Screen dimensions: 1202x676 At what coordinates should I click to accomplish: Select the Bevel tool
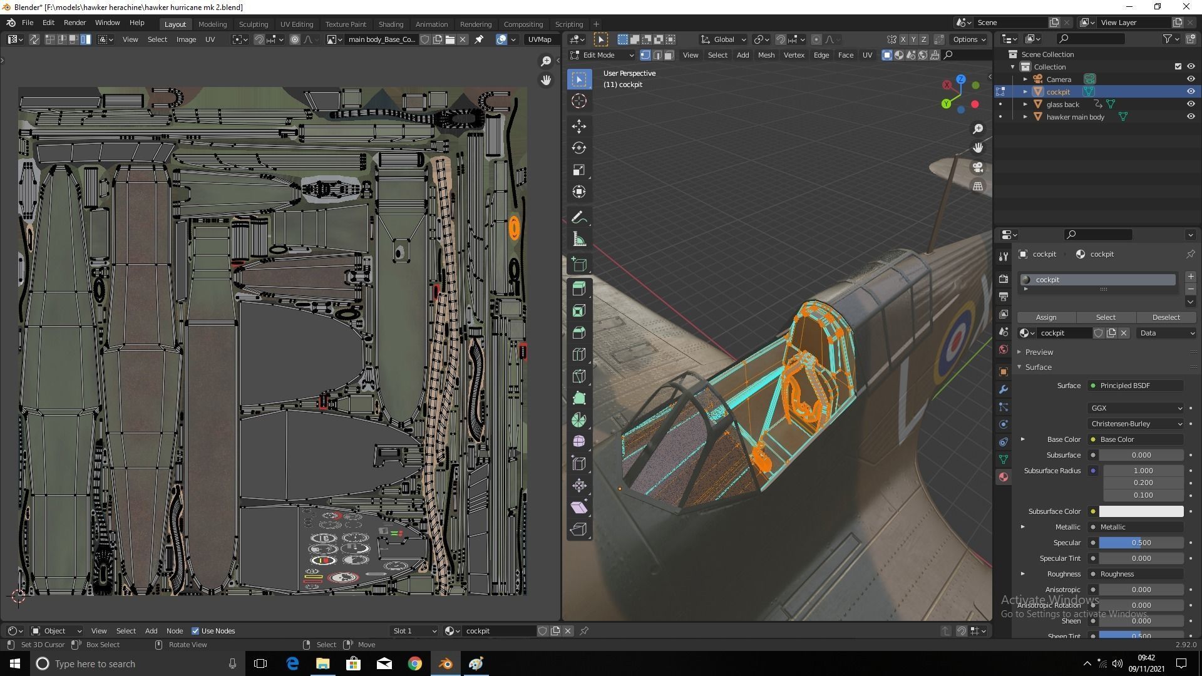coord(579,333)
